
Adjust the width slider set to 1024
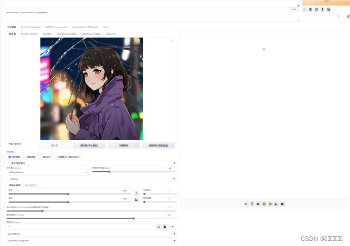[70, 194]
